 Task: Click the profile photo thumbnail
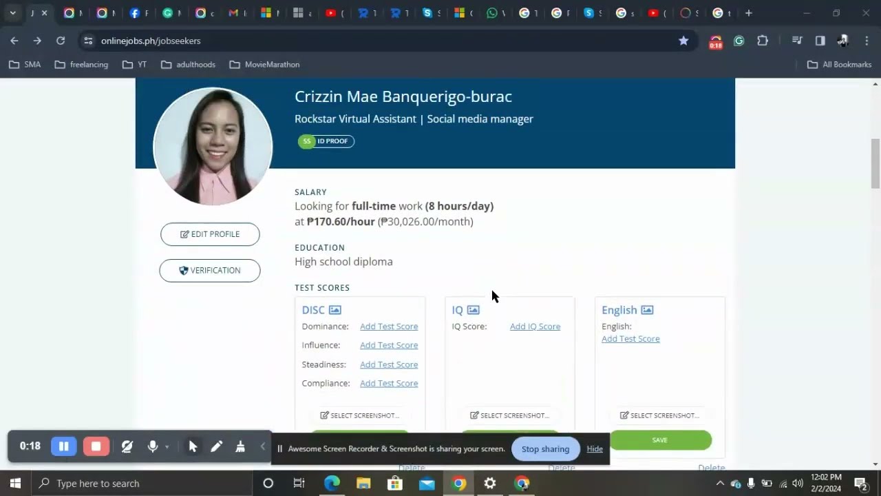point(213,146)
